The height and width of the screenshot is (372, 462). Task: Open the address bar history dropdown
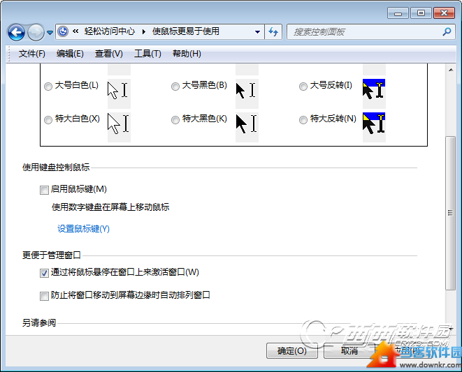click(x=257, y=32)
